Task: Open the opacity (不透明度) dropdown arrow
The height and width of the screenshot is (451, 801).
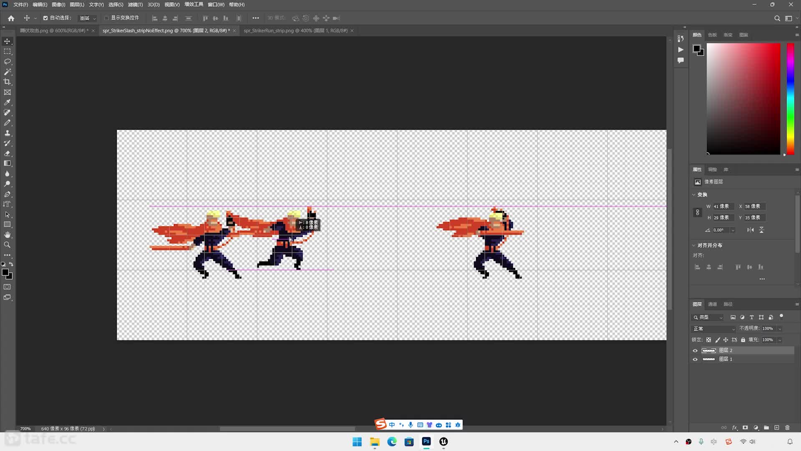Action: 780,329
